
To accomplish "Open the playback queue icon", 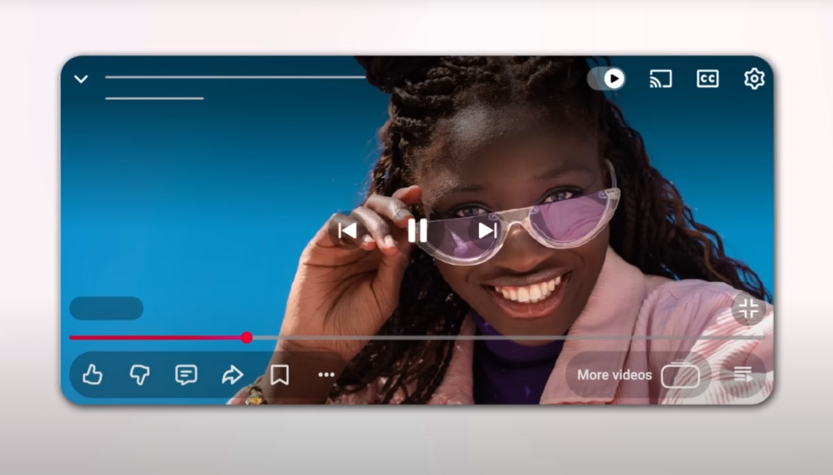I will pos(744,374).
